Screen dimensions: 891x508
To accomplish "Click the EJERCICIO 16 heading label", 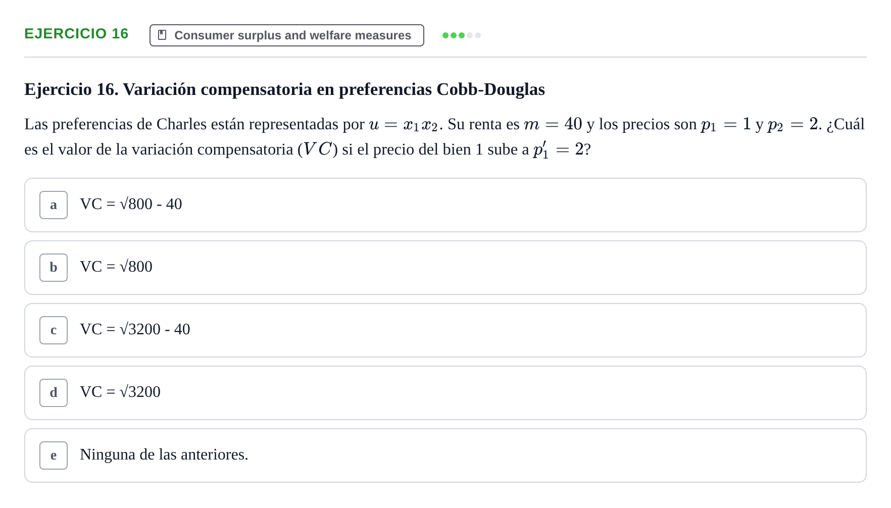I will (x=76, y=33).
